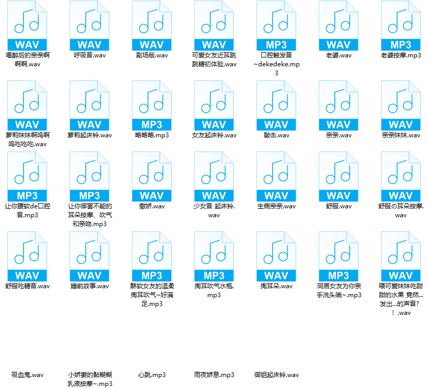Click the 御姐起床铃.wav file name
The image size is (427, 388).
click(276, 375)
